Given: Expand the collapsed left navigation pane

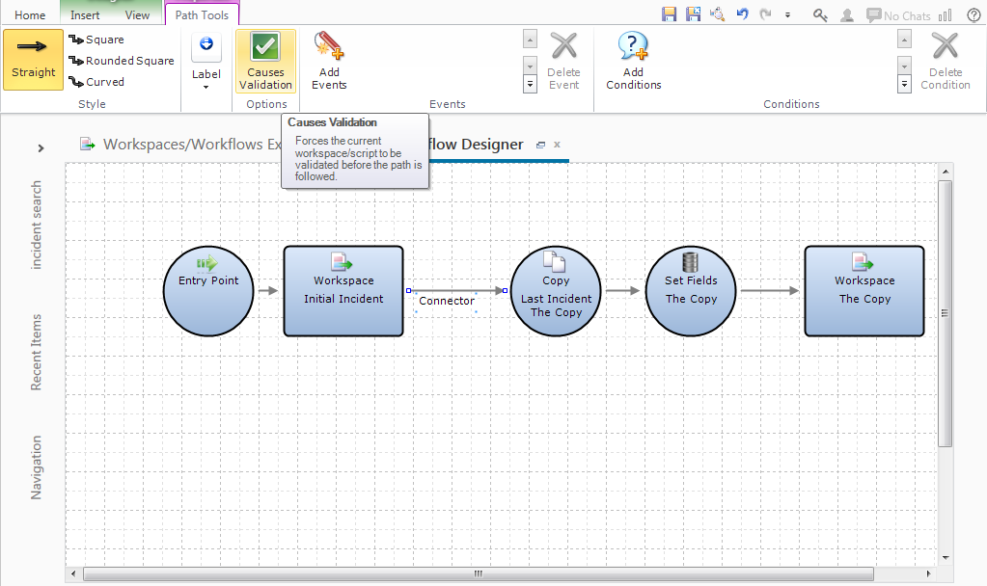Looking at the screenshot, I should (41, 147).
